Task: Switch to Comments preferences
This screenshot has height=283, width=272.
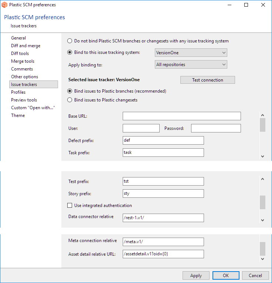Action: pos(22,69)
